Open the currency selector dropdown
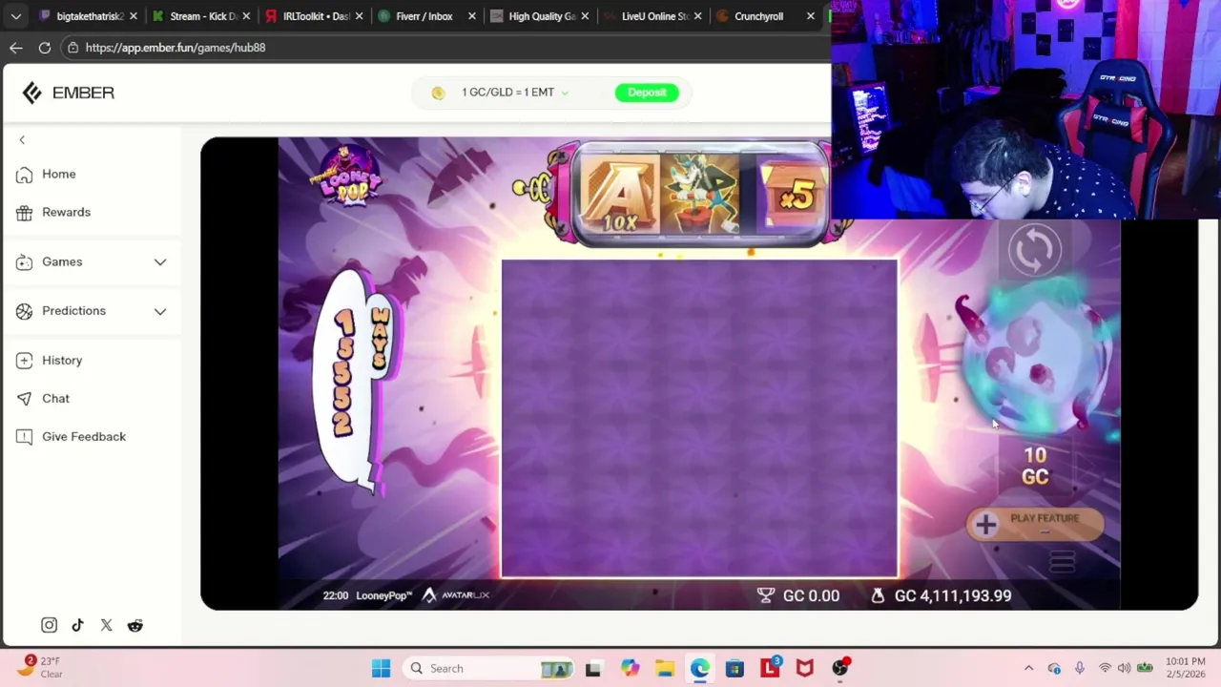 514,93
